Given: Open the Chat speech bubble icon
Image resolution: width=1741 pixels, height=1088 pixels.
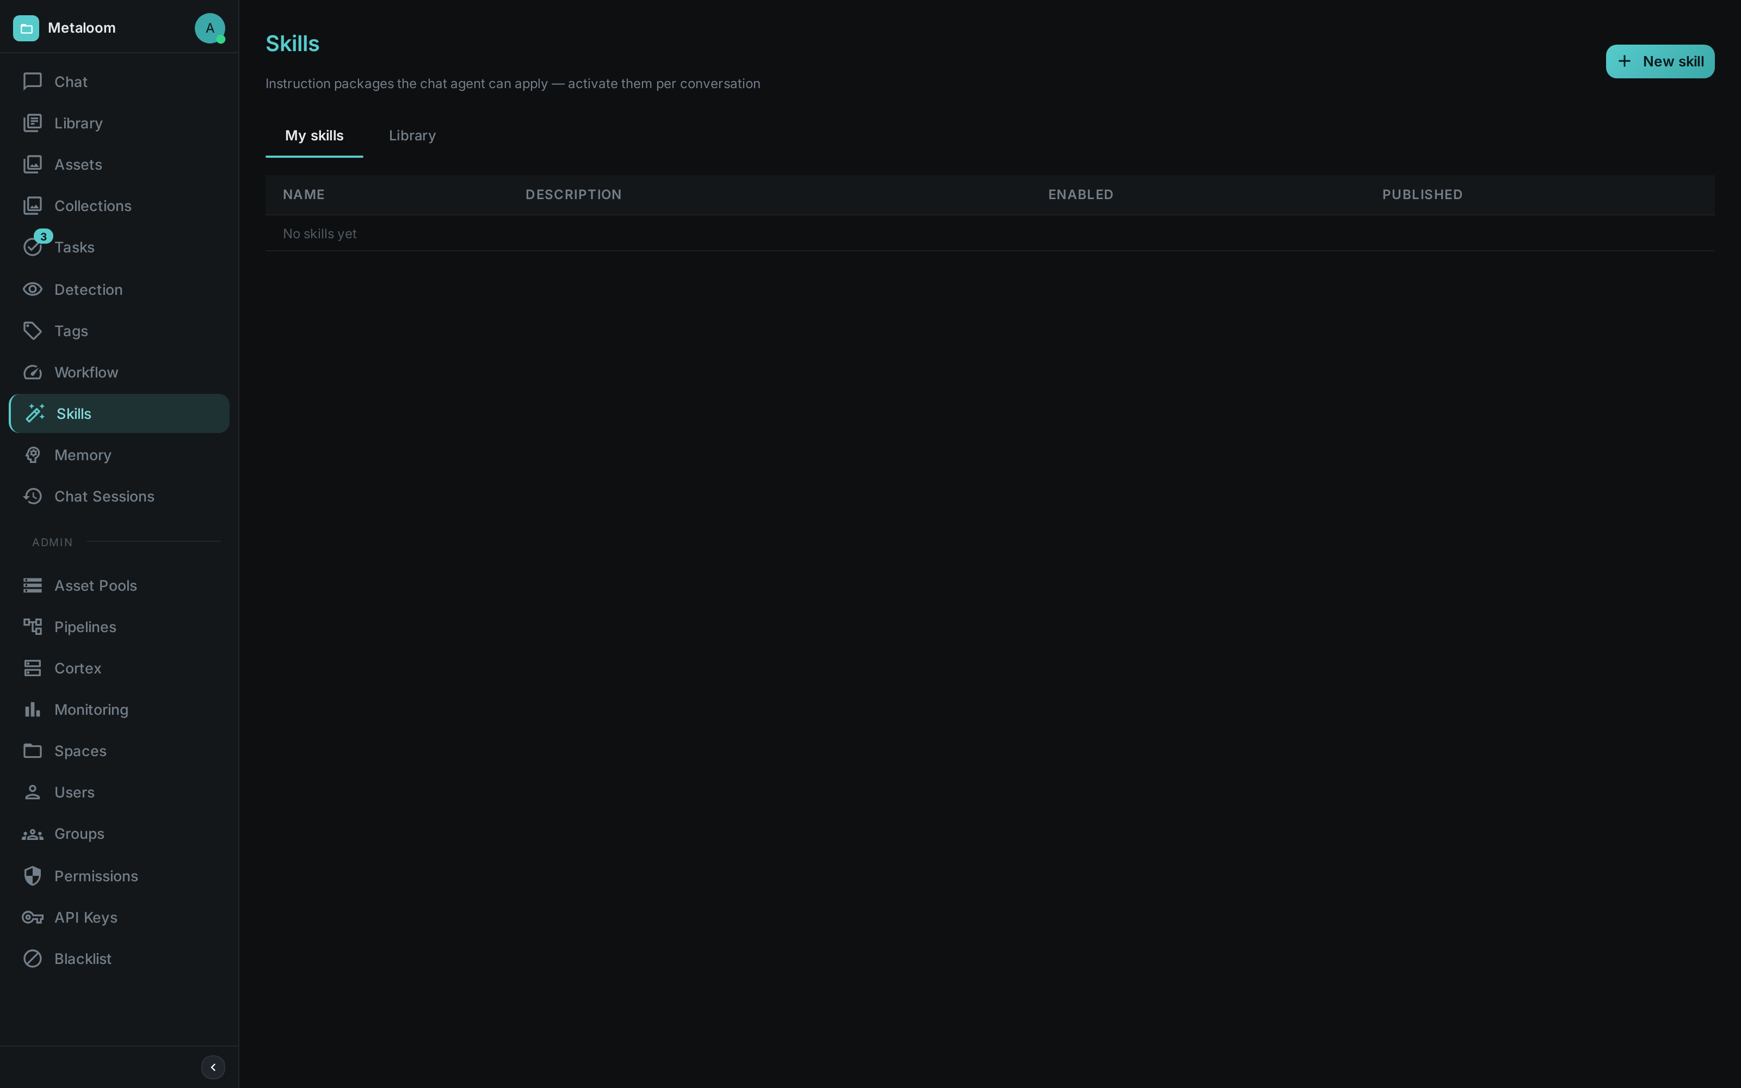Looking at the screenshot, I should (33, 82).
